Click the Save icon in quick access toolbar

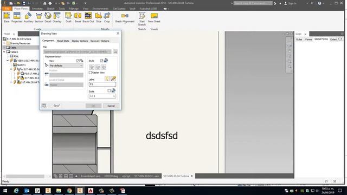point(24,3)
